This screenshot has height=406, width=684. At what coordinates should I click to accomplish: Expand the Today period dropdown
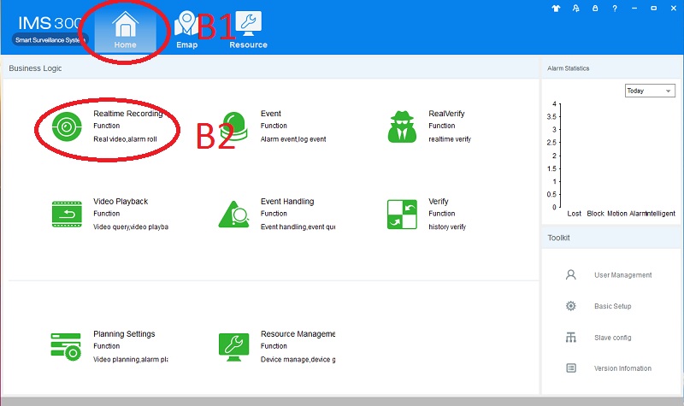(x=650, y=91)
